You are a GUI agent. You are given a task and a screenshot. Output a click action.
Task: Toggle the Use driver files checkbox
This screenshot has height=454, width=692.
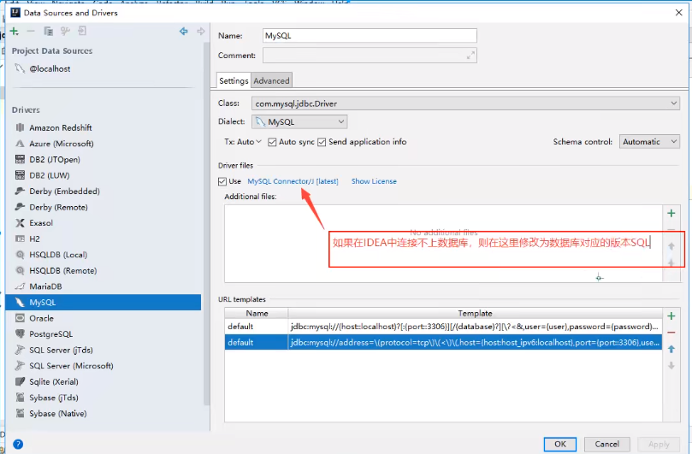pos(222,181)
